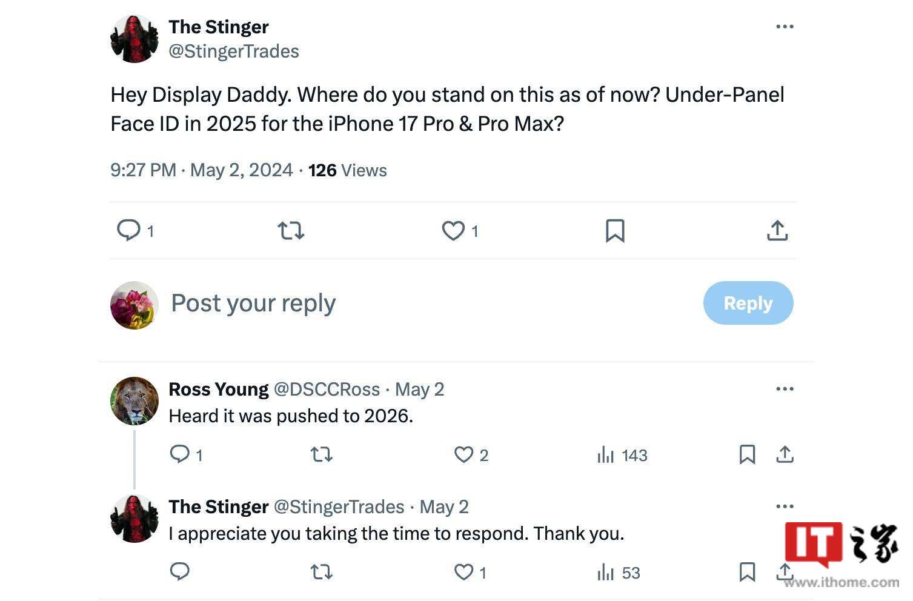Repost Ross Young's reply

[x=321, y=454]
